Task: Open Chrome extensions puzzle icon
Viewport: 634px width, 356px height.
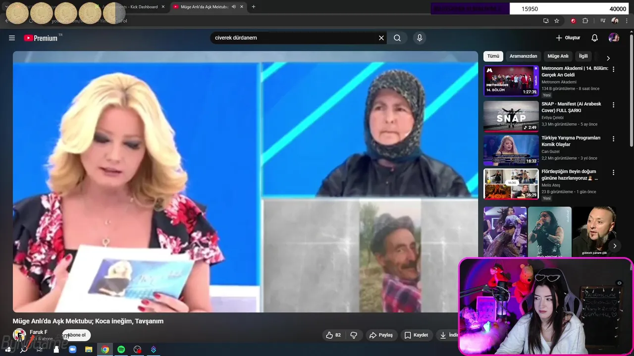Action: [x=585, y=21]
